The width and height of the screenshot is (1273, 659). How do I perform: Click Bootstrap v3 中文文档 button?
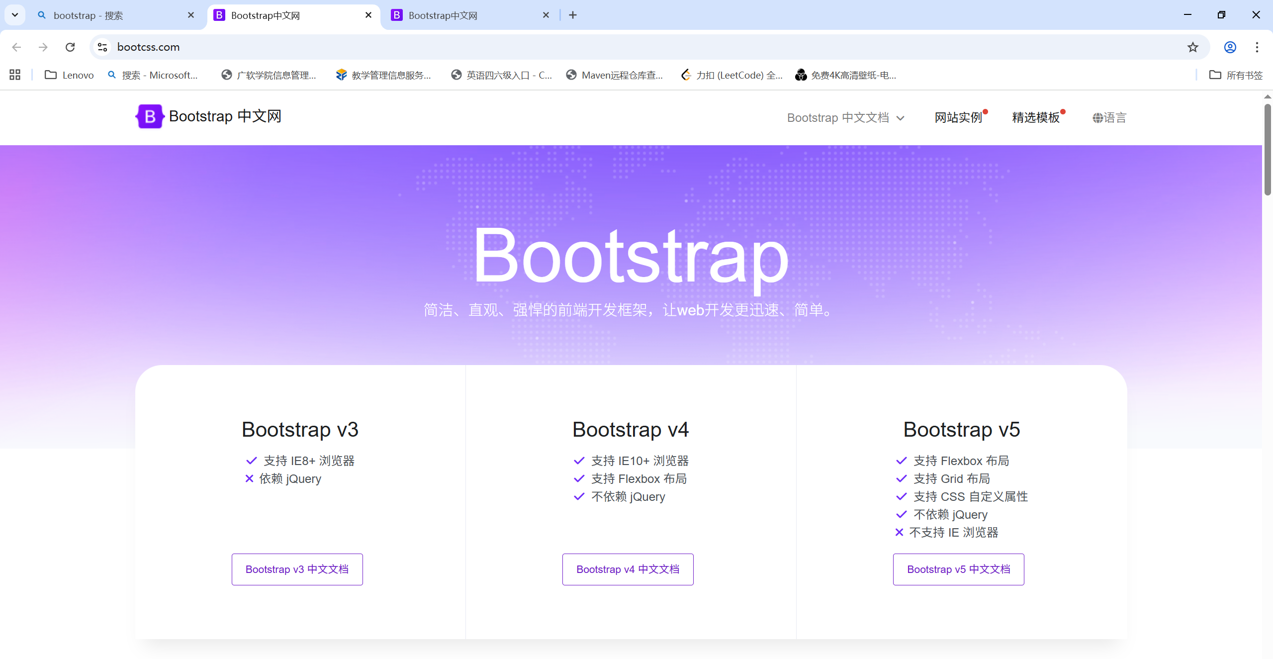297,569
